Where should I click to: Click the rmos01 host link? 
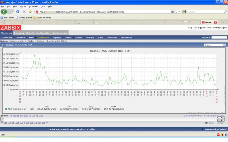point(10,45)
